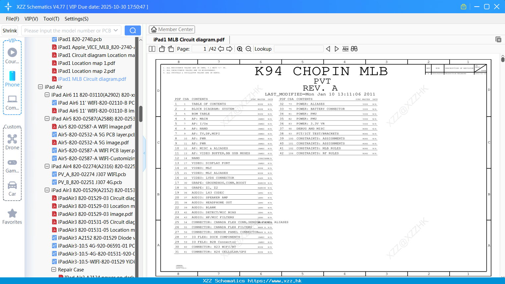Click the Shrink button
This screenshot has width=505, height=284.
pyautogui.click(x=10, y=30)
